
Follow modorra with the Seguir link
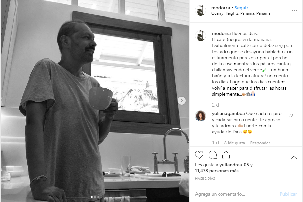[x=241, y=8]
